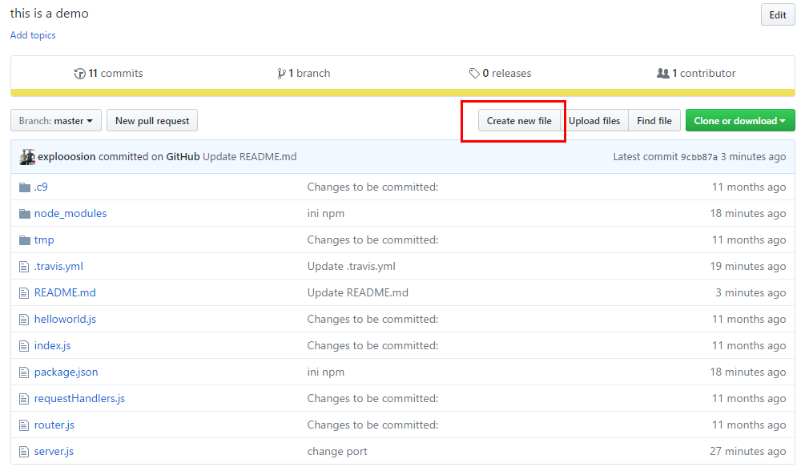Open the 'change port' commit message
The image size is (801, 467).
337,452
